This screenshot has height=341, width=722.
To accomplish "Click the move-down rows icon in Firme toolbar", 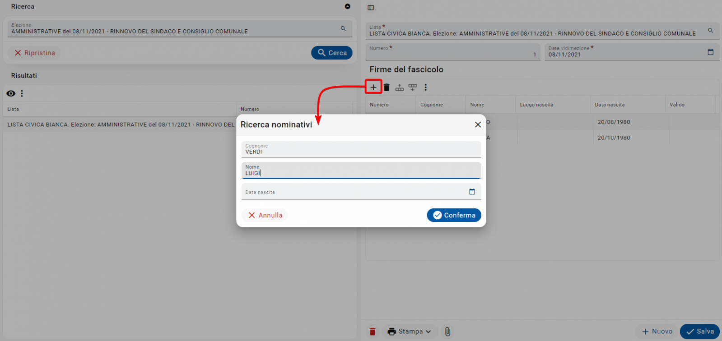I will click(x=413, y=88).
